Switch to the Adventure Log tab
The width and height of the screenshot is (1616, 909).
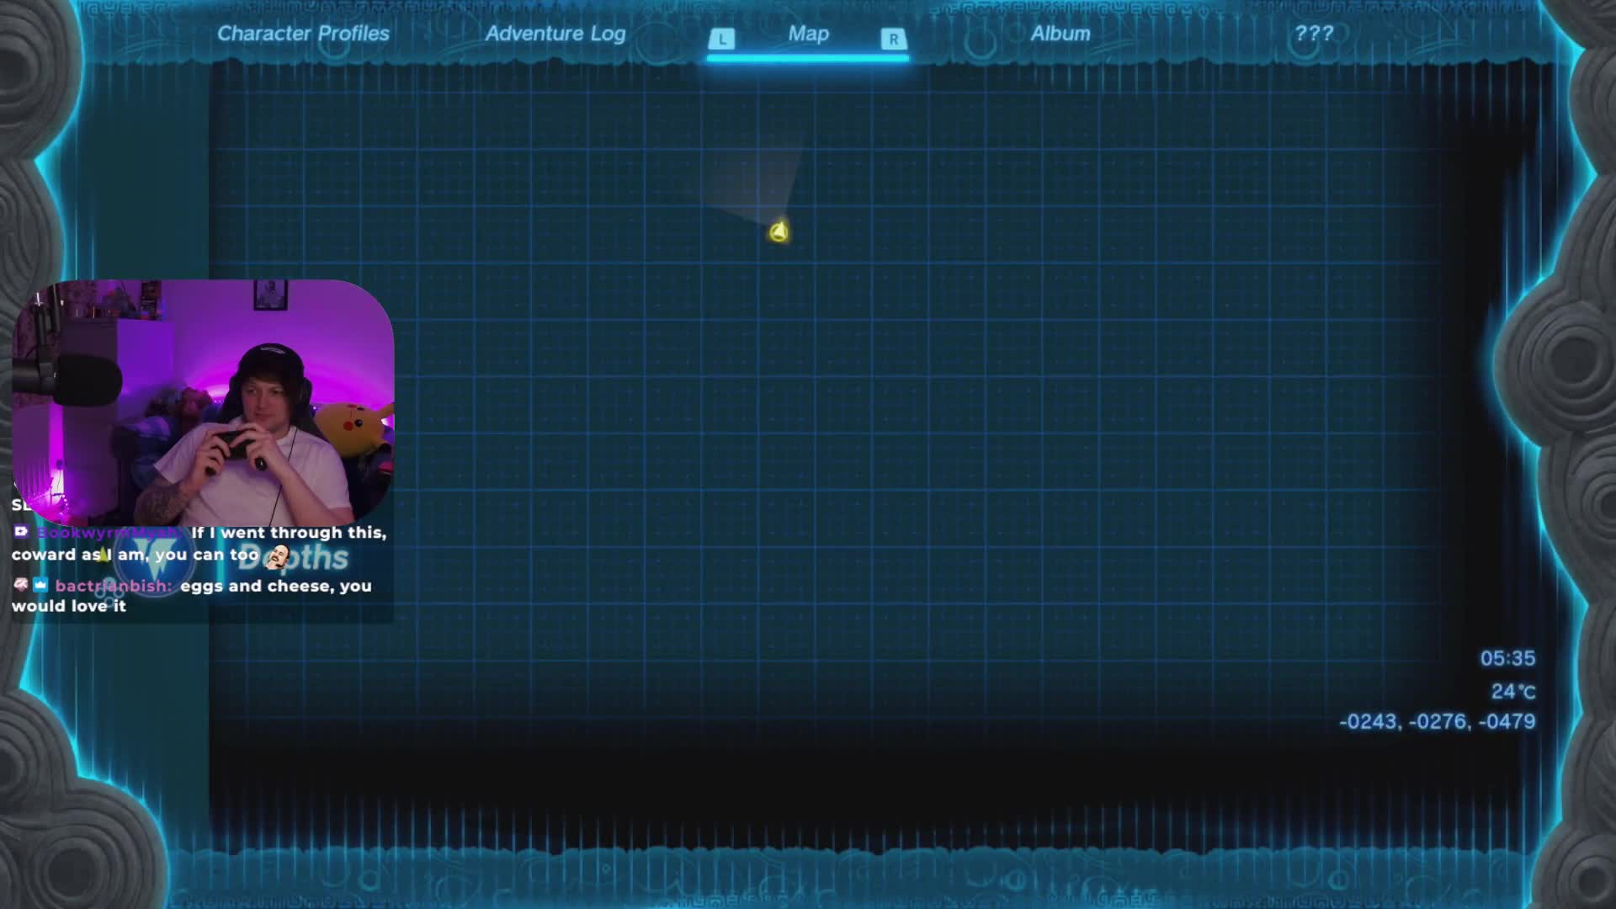tap(555, 34)
